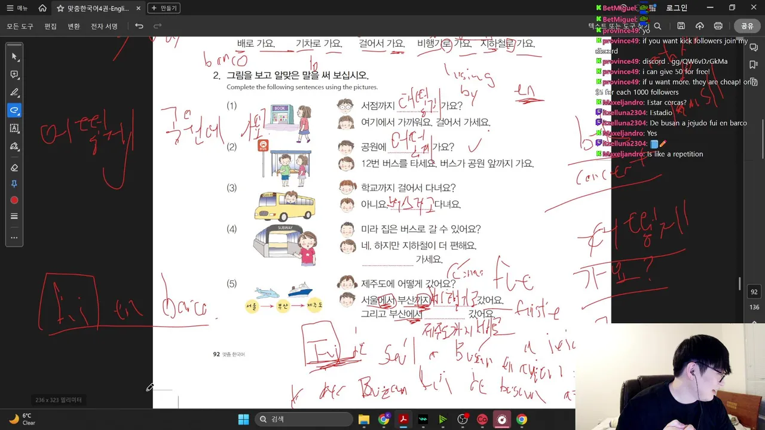Screen dimensions: 765x430
Task: Click the page size 236 x 323 밀리미터 label
Action: [58, 400]
